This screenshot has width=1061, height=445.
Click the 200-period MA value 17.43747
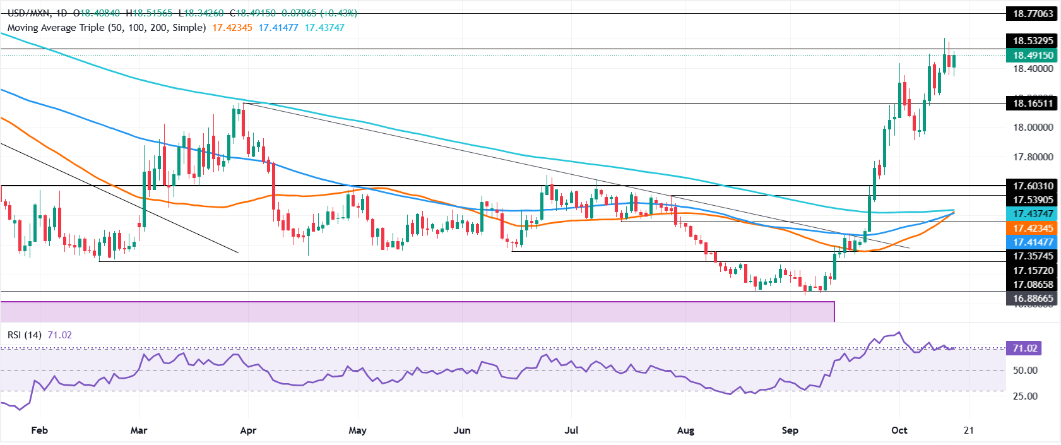click(324, 28)
